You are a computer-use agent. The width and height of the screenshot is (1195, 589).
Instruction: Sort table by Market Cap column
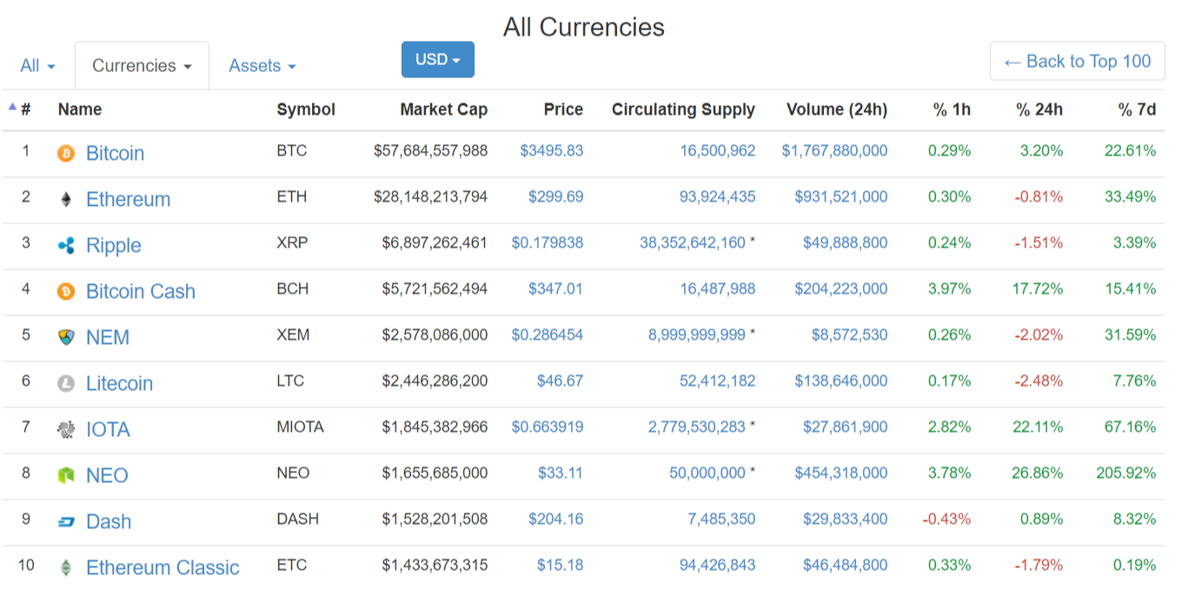(x=443, y=109)
